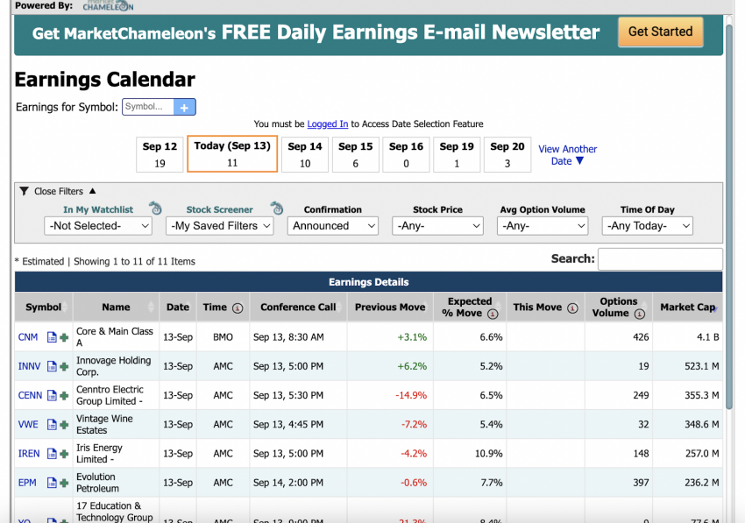Click the info icon beside This Move
The image size is (745, 523).
572,308
